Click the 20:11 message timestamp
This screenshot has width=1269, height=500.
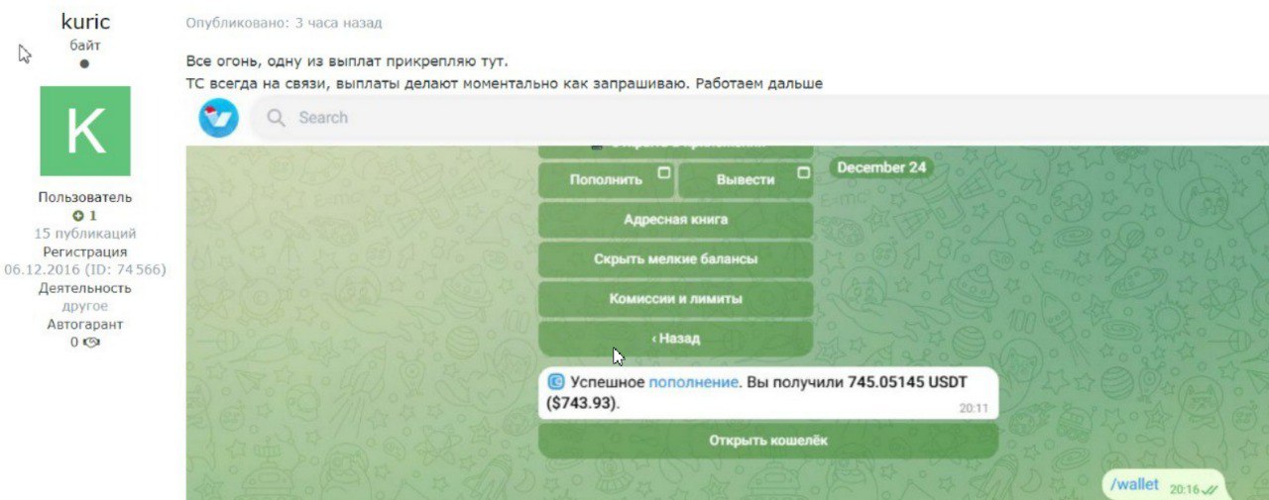pos(974,408)
